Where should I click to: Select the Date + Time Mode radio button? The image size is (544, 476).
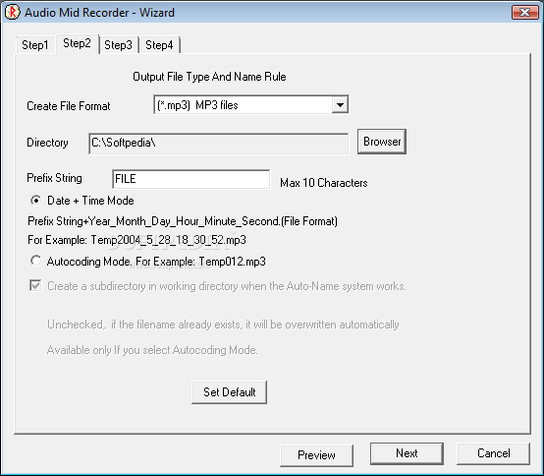coord(35,201)
